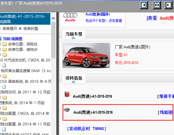The width and height of the screenshot is (174, 135).
Task: Click the [查看 link at the top right
Action: point(152,18)
